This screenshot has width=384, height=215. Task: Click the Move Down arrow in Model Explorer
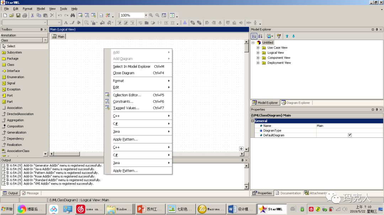[x=293, y=36]
